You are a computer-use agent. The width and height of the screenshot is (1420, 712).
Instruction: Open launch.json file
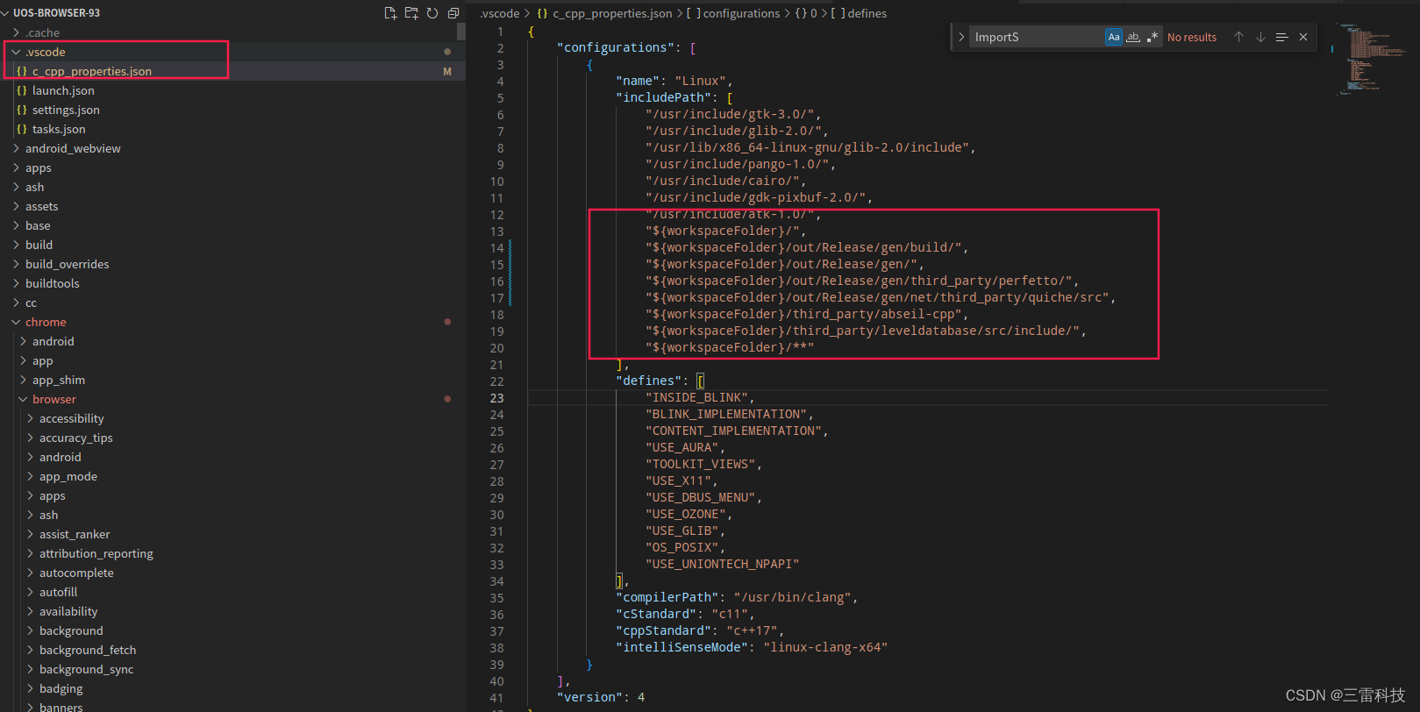pyautogui.click(x=232, y=90)
